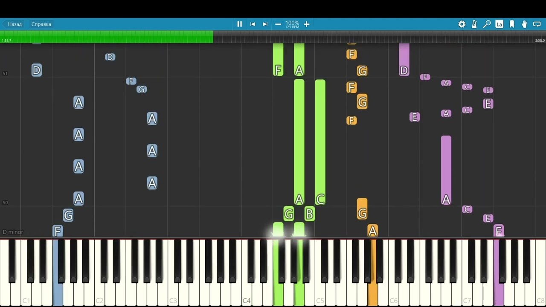The image size is (546, 307).
Task: Open the settings gear
Action: 462,24
